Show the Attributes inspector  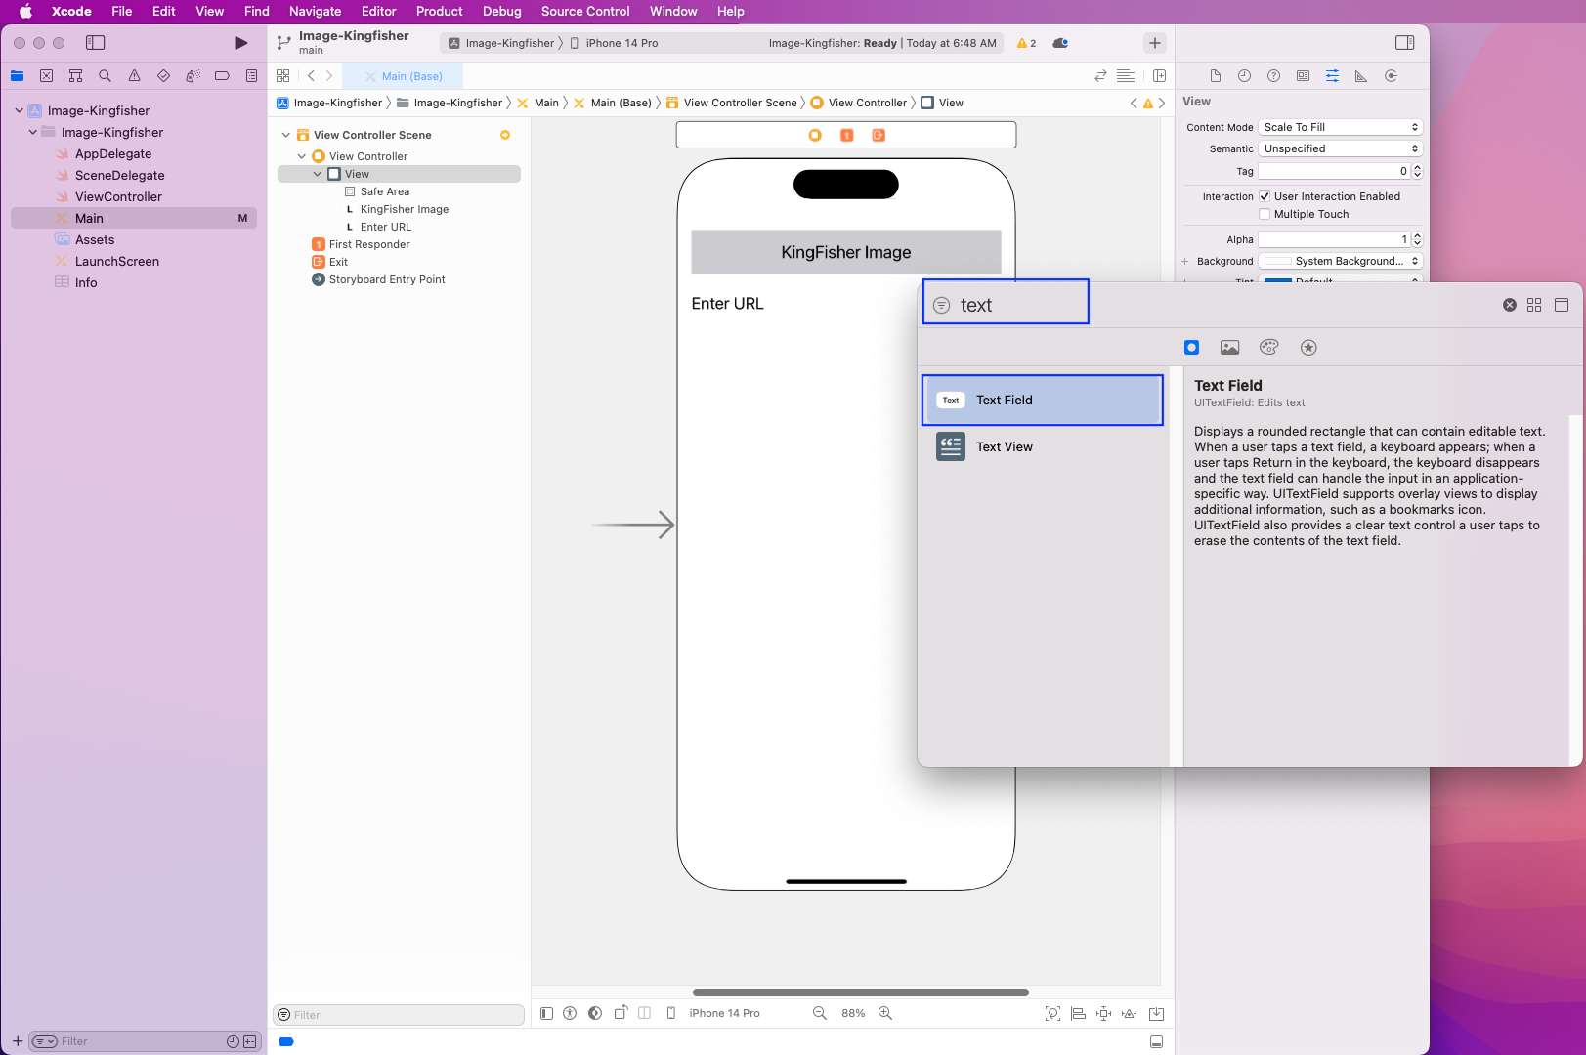(x=1332, y=76)
